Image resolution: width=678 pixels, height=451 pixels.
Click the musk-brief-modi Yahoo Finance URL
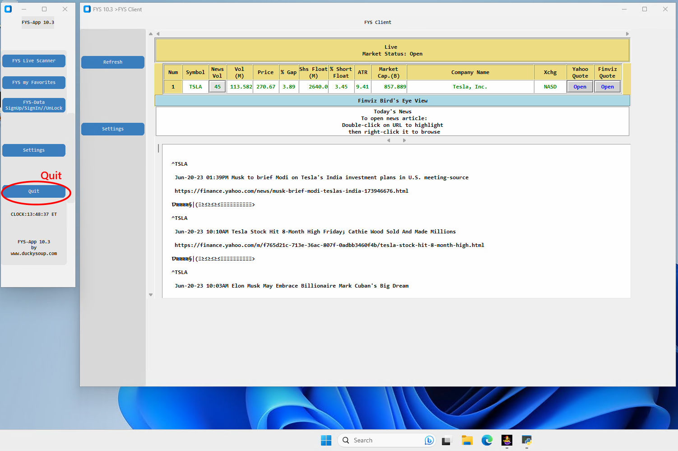click(x=291, y=191)
